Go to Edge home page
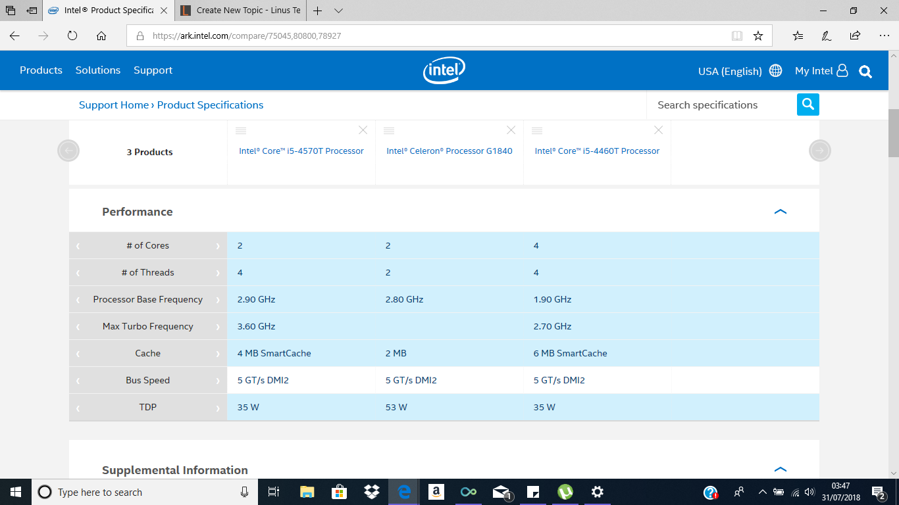This screenshot has height=505, width=899. point(101,36)
